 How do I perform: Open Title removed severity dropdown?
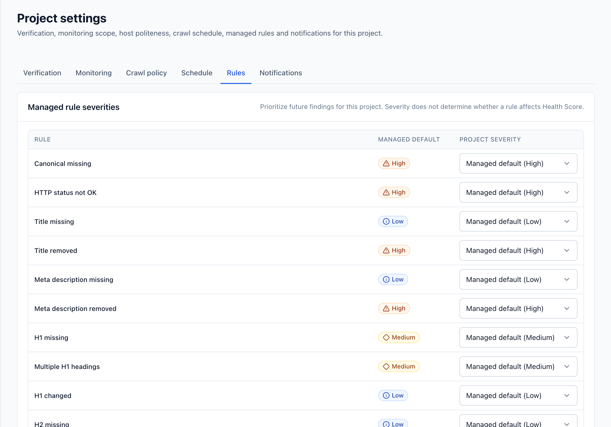pyautogui.click(x=518, y=250)
